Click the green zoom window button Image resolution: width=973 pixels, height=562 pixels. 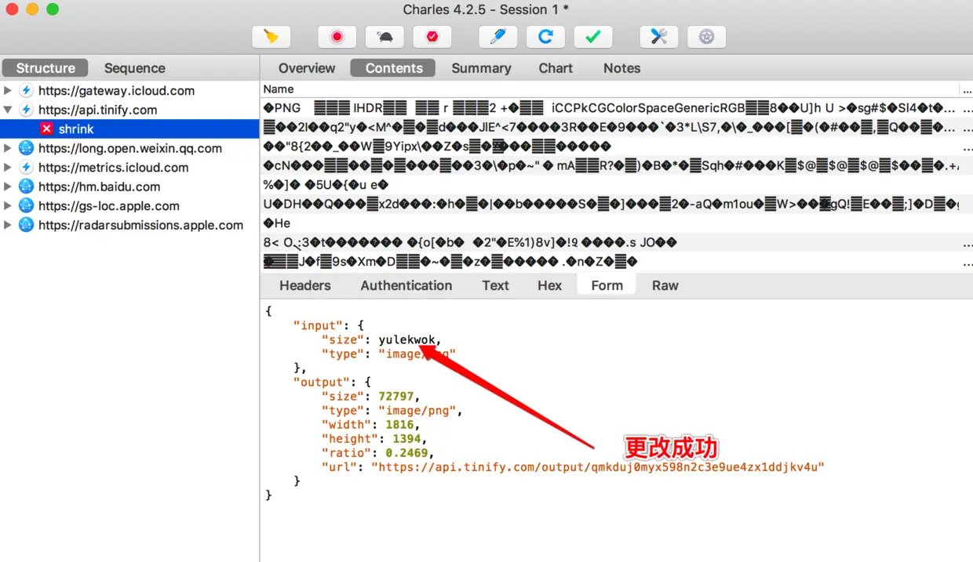[x=53, y=9]
